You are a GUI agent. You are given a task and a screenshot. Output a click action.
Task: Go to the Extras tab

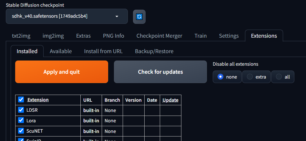83,36
